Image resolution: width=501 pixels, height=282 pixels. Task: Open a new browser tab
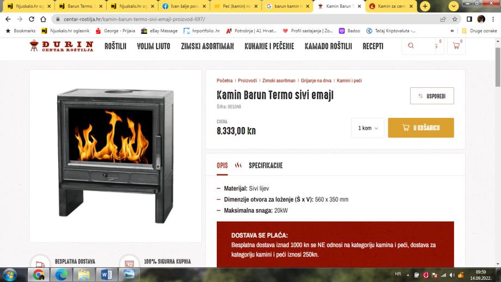pyautogui.click(x=425, y=6)
